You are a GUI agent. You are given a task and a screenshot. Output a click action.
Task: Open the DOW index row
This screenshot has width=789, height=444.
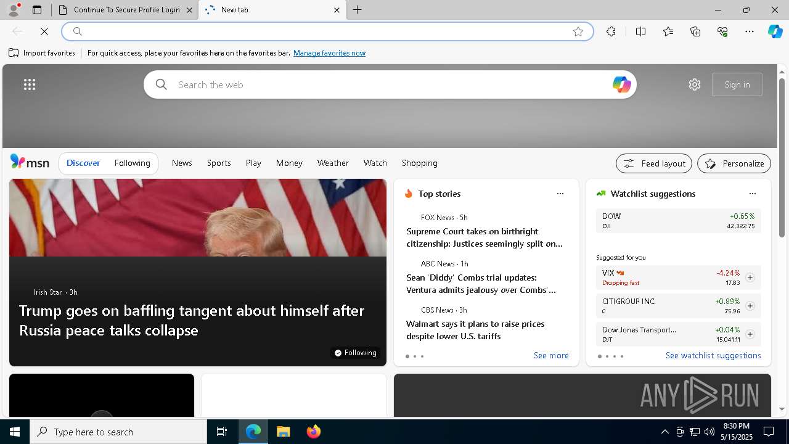pyautogui.click(x=678, y=221)
